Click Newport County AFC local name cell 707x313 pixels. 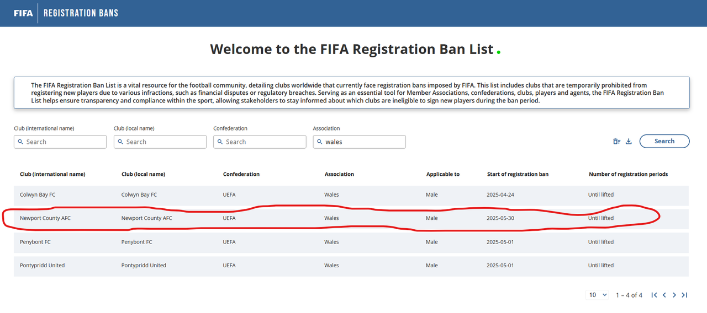[x=147, y=218]
